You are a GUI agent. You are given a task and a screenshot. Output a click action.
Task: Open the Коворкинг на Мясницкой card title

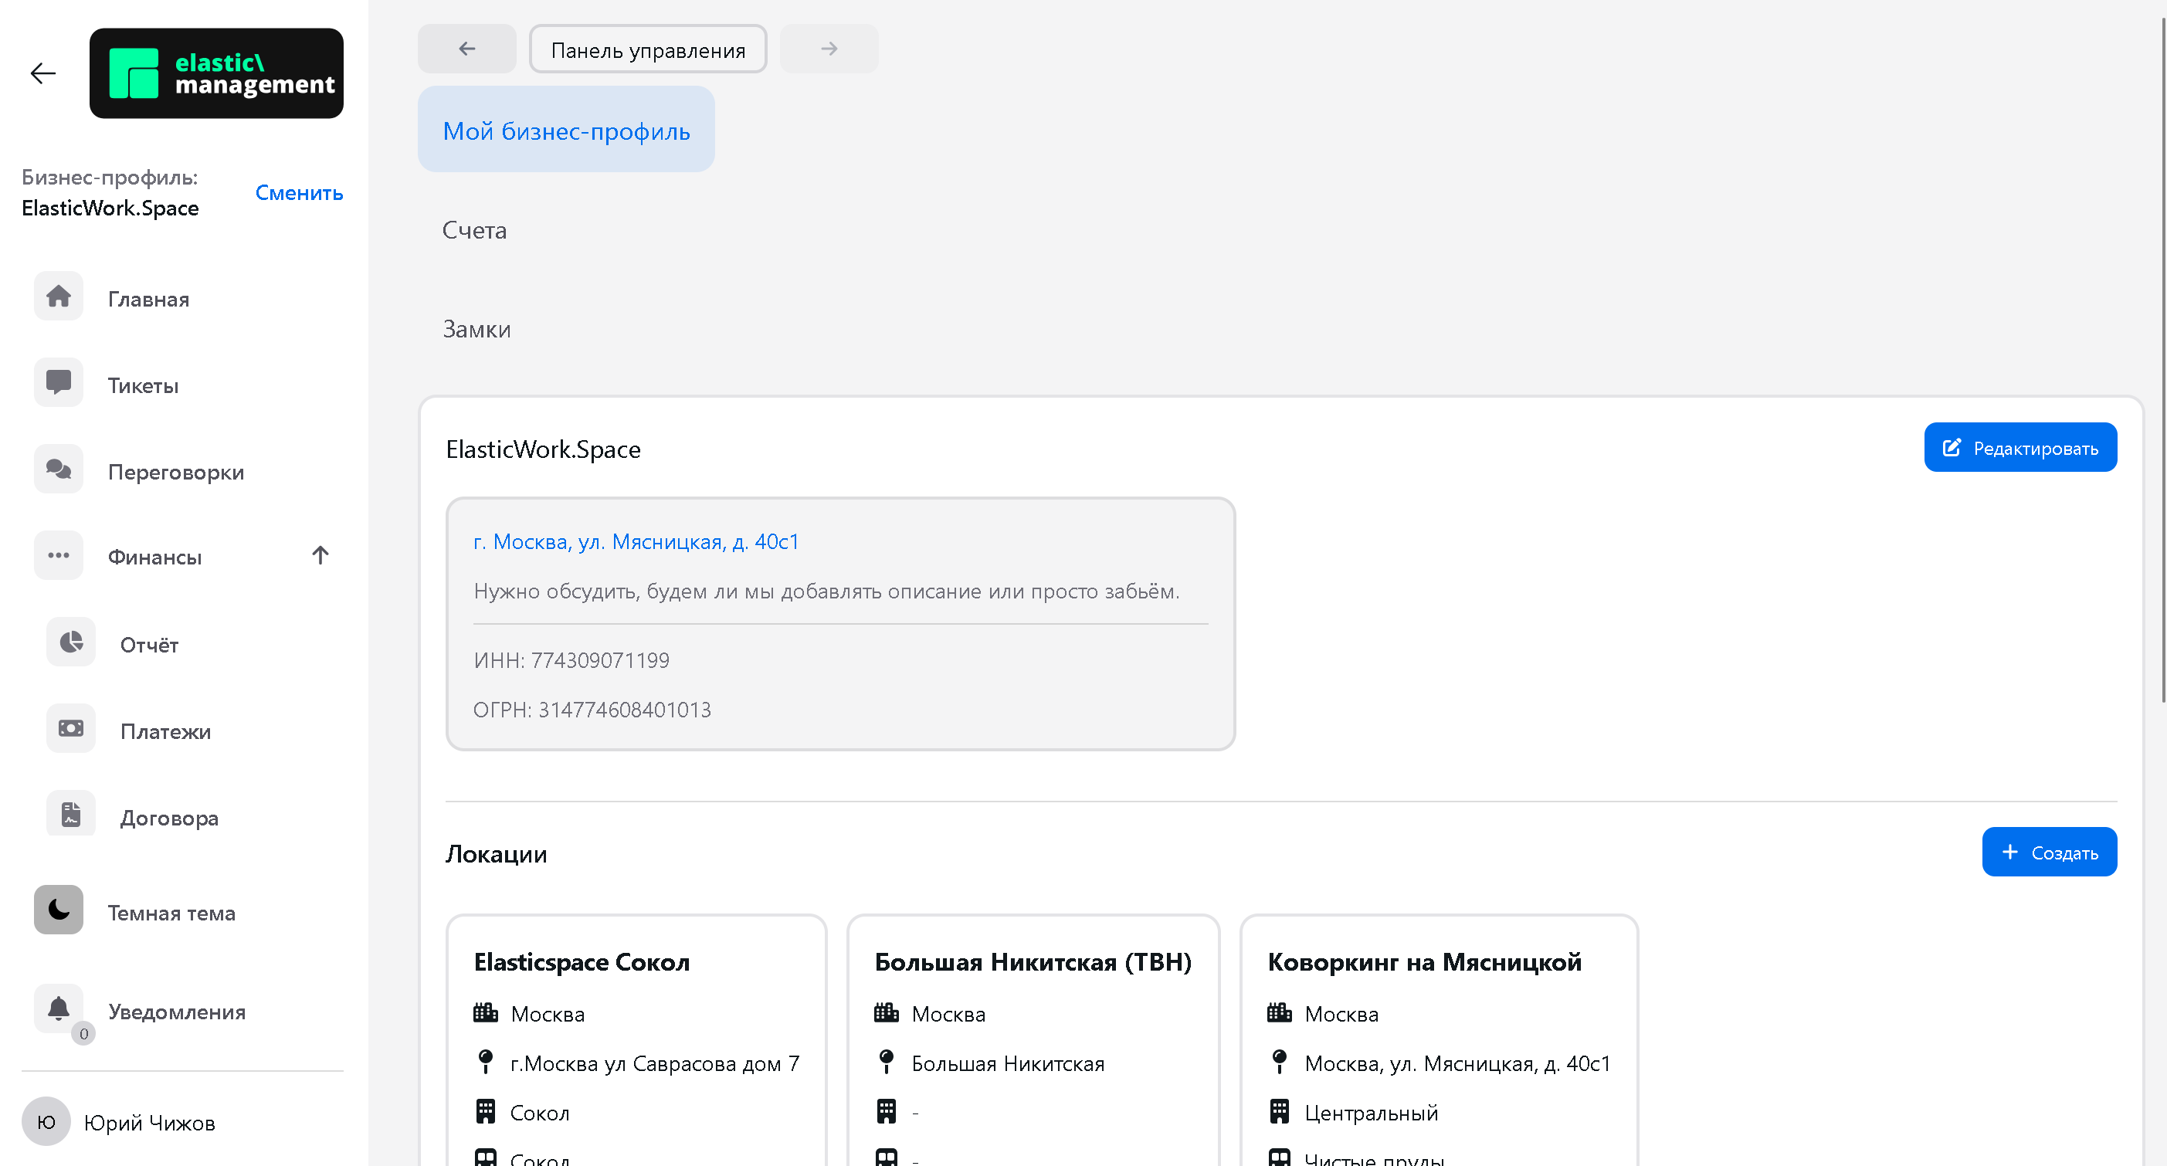coord(1424,961)
